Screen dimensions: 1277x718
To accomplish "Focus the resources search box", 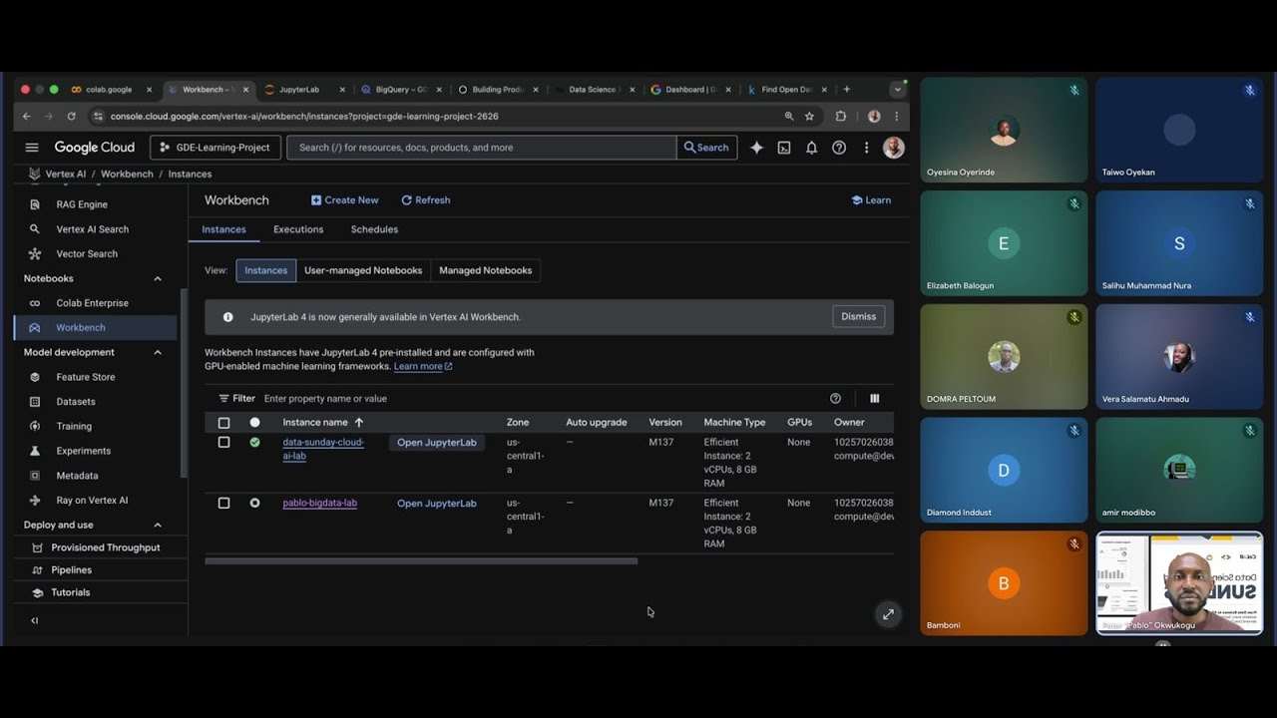I will (x=481, y=148).
